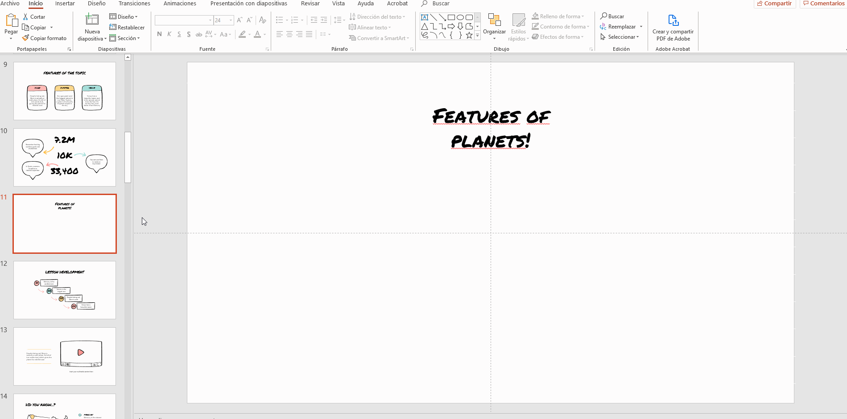Select the scribble freeform shape
The width and height of the screenshot is (847, 419).
tap(425, 35)
